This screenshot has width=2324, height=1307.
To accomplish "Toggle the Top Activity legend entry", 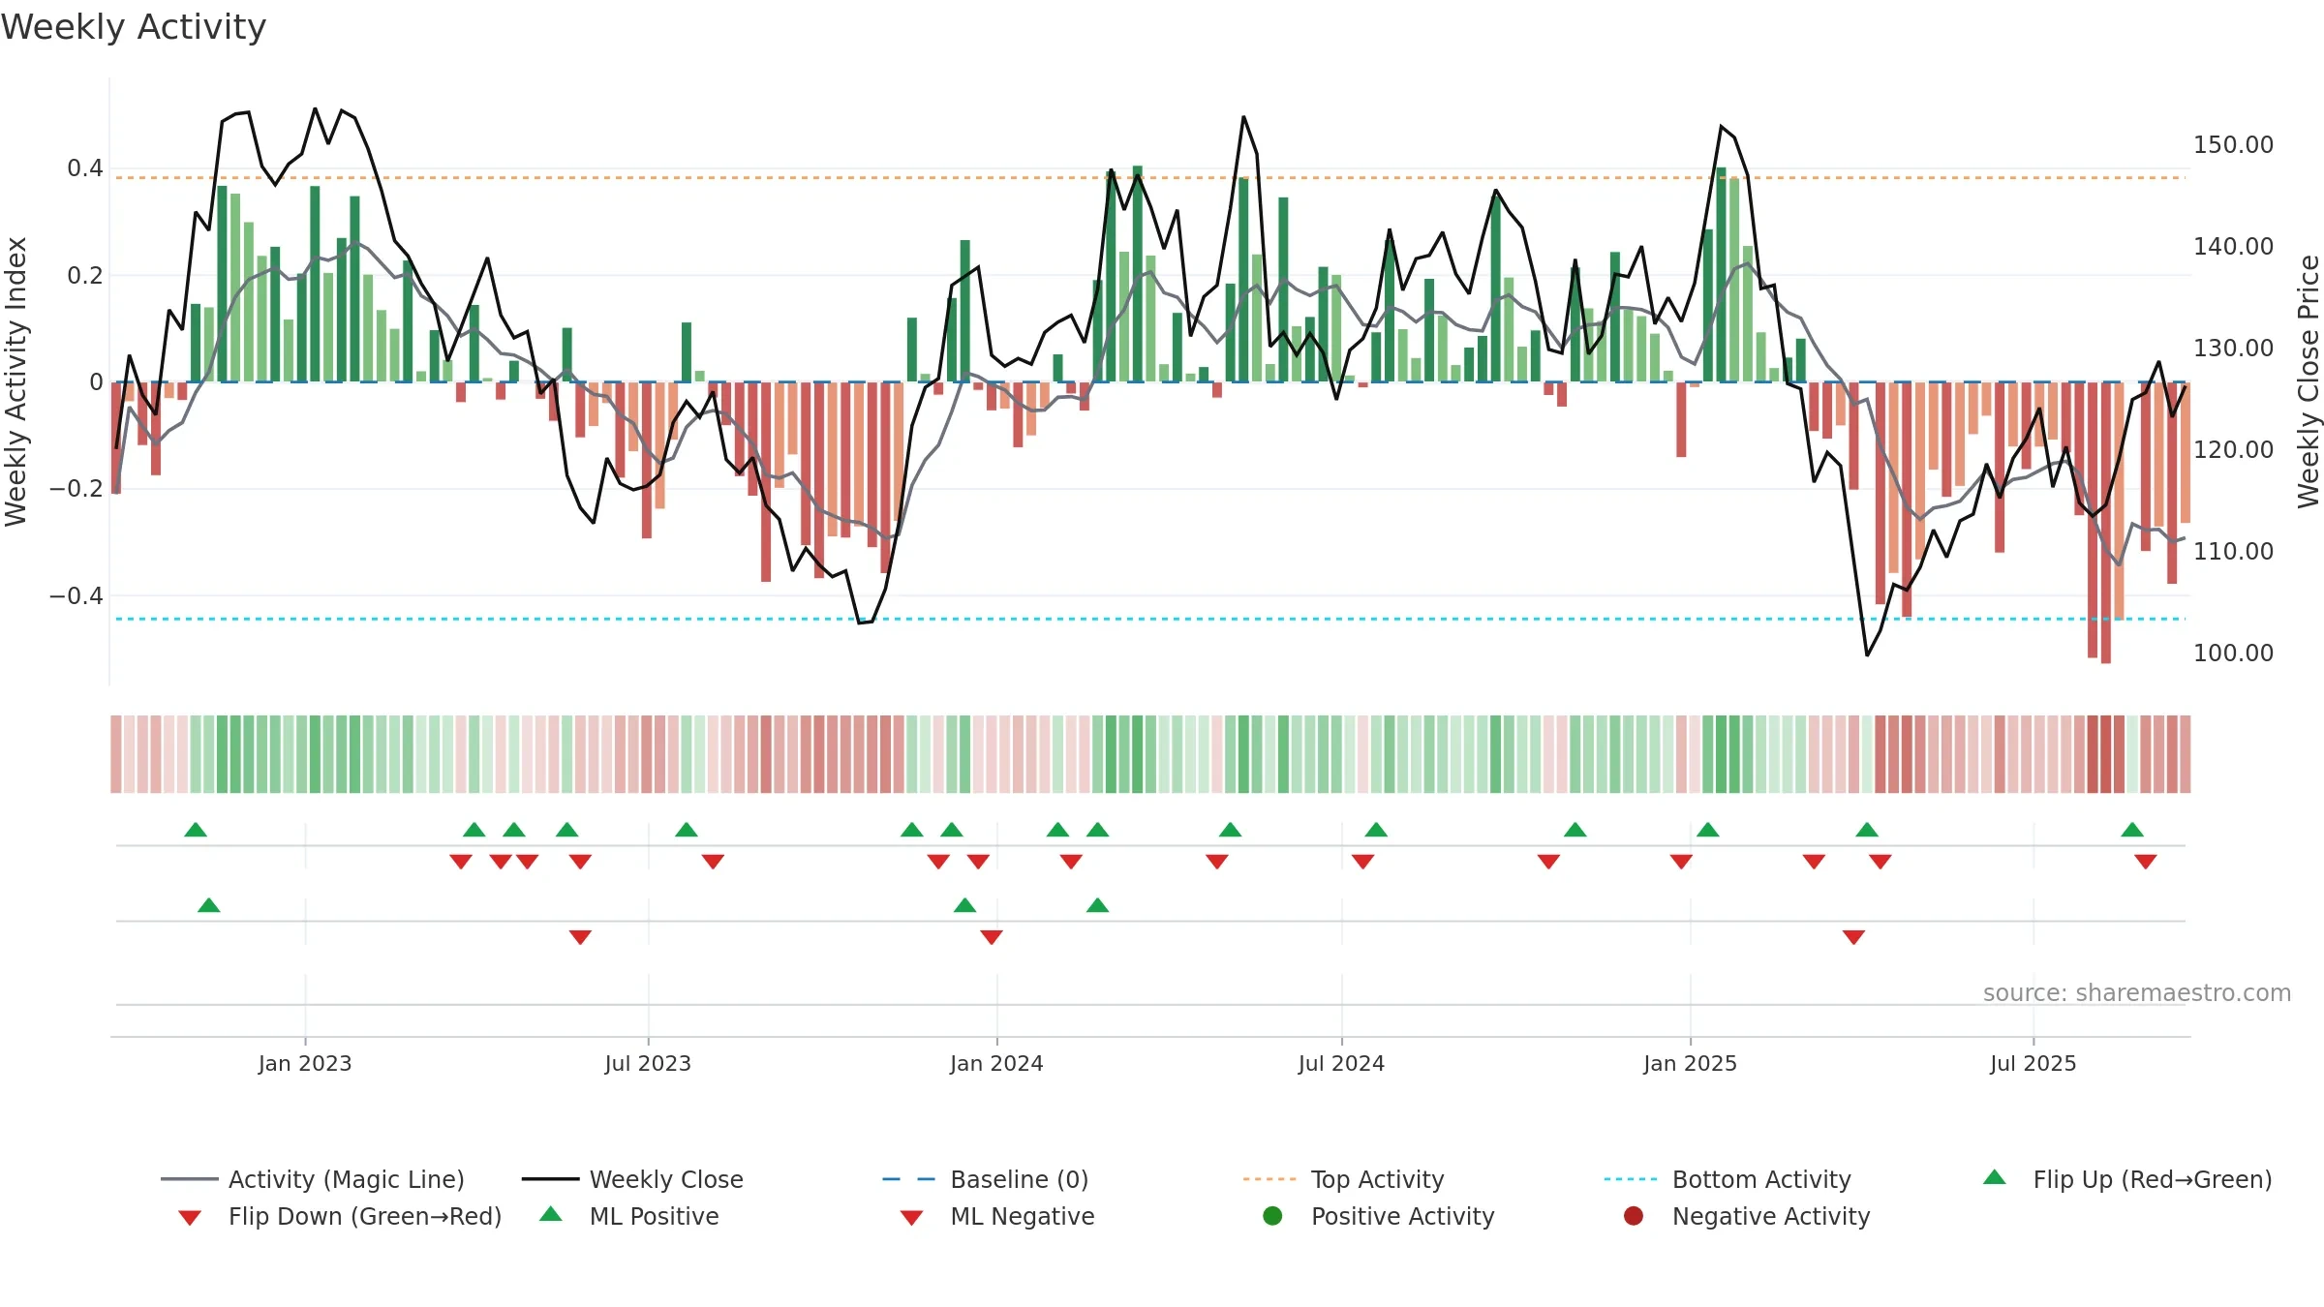I will [x=1343, y=1179].
